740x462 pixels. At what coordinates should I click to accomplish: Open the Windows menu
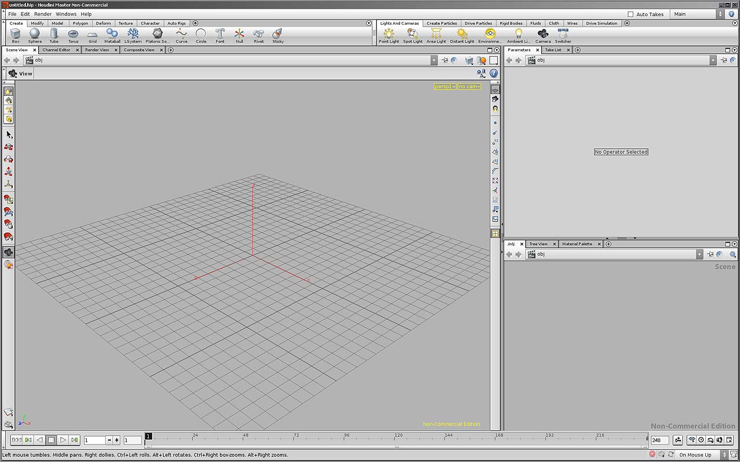click(66, 14)
